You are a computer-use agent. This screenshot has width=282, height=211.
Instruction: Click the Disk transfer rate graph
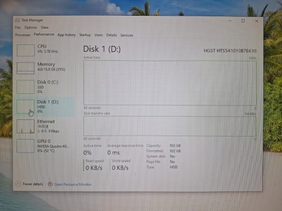coord(170,126)
